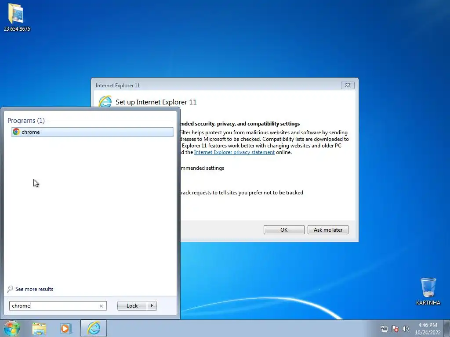Open the Action Center flag icon
Image resolution: width=450 pixels, height=337 pixels.
pyautogui.click(x=395, y=329)
